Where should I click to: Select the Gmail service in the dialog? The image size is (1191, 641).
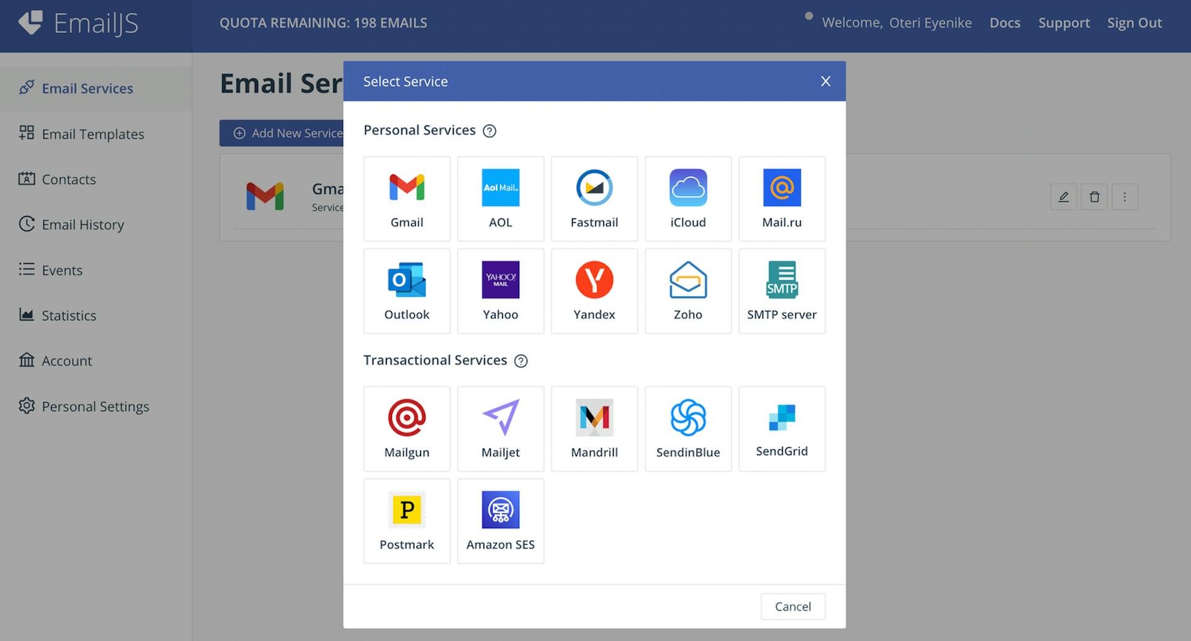pyautogui.click(x=406, y=199)
